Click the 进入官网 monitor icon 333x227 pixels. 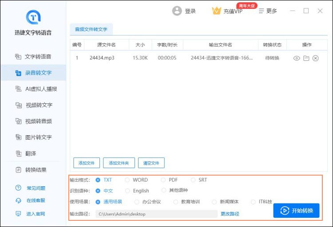(x=19, y=214)
